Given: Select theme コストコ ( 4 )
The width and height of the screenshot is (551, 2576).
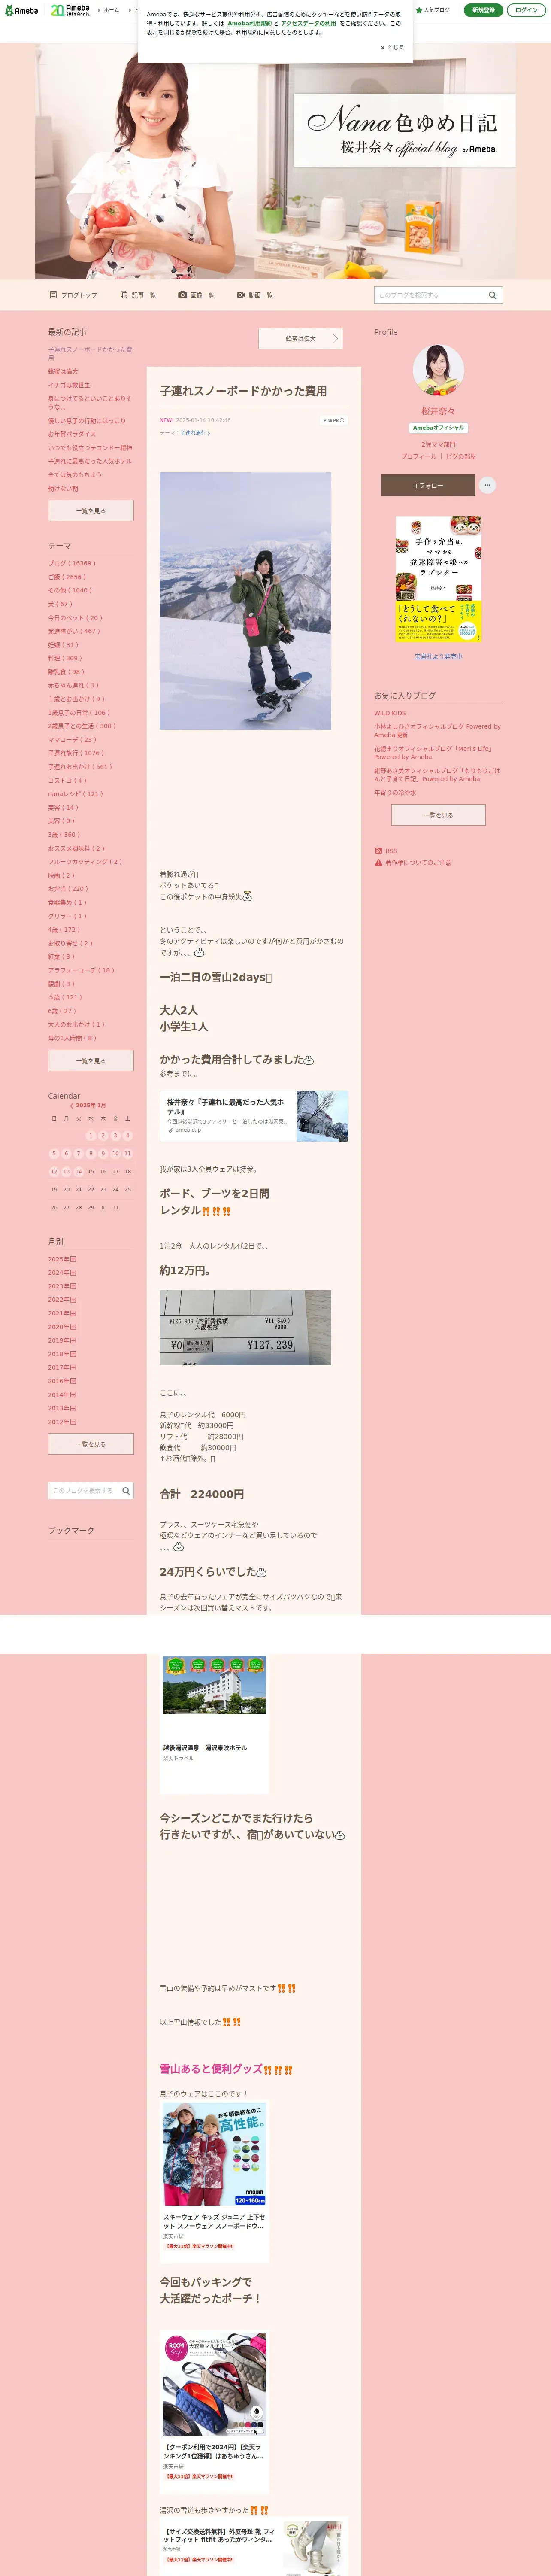Looking at the screenshot, I should (67, 780).
